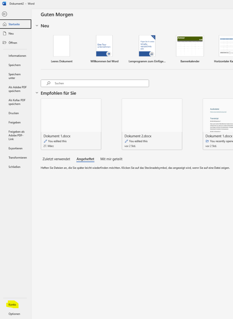Open the Transformieren option

18,158
